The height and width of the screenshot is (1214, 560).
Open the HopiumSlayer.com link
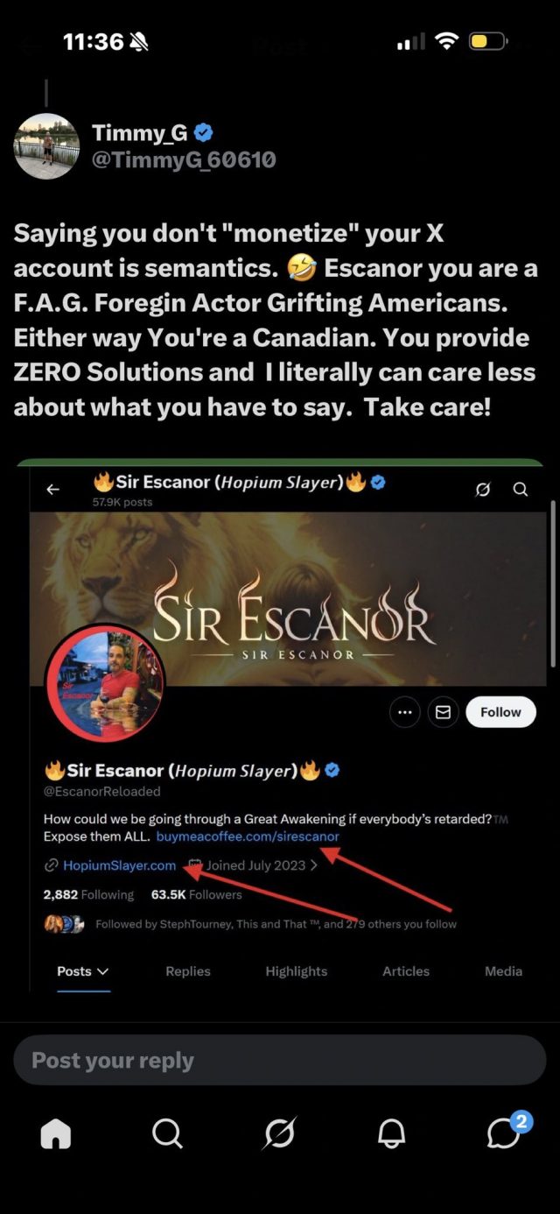tap(119, 865)
